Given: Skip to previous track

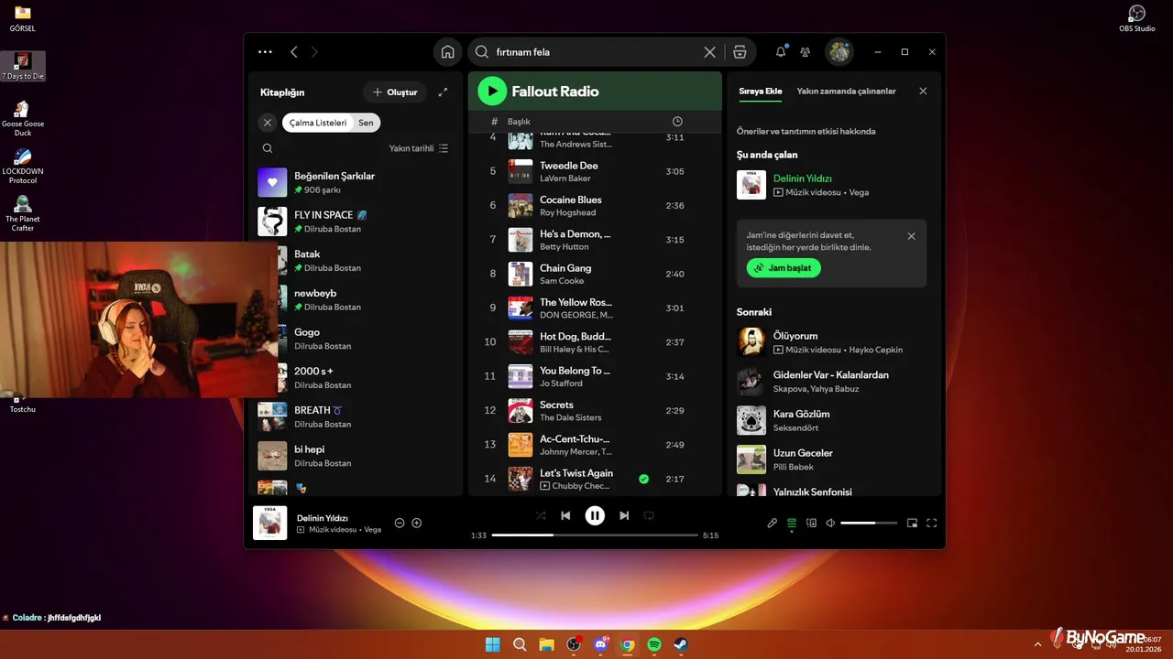Looking at the screenshot, I should 565,515.
